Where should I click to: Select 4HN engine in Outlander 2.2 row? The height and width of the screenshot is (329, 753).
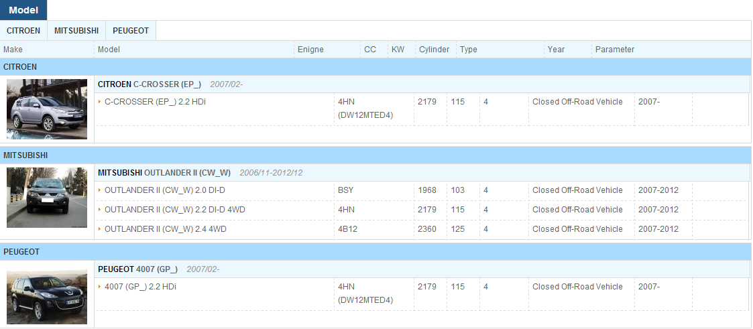[346, 210]
